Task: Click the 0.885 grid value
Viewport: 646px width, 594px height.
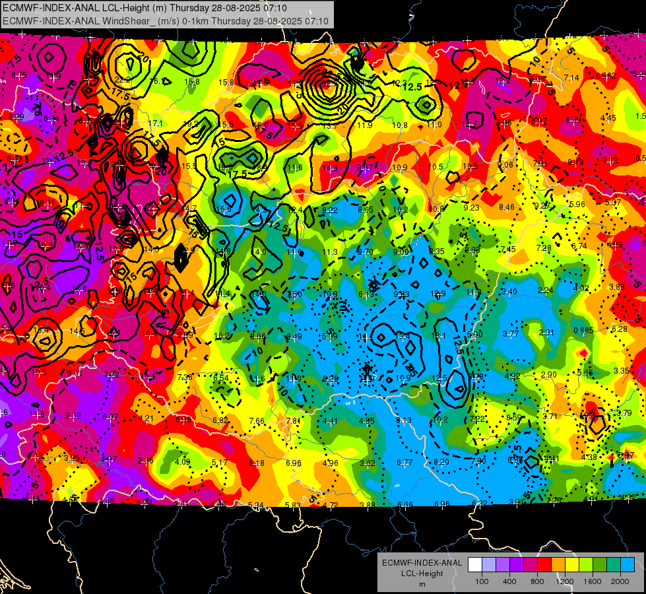Action: [x=583, y=331]
